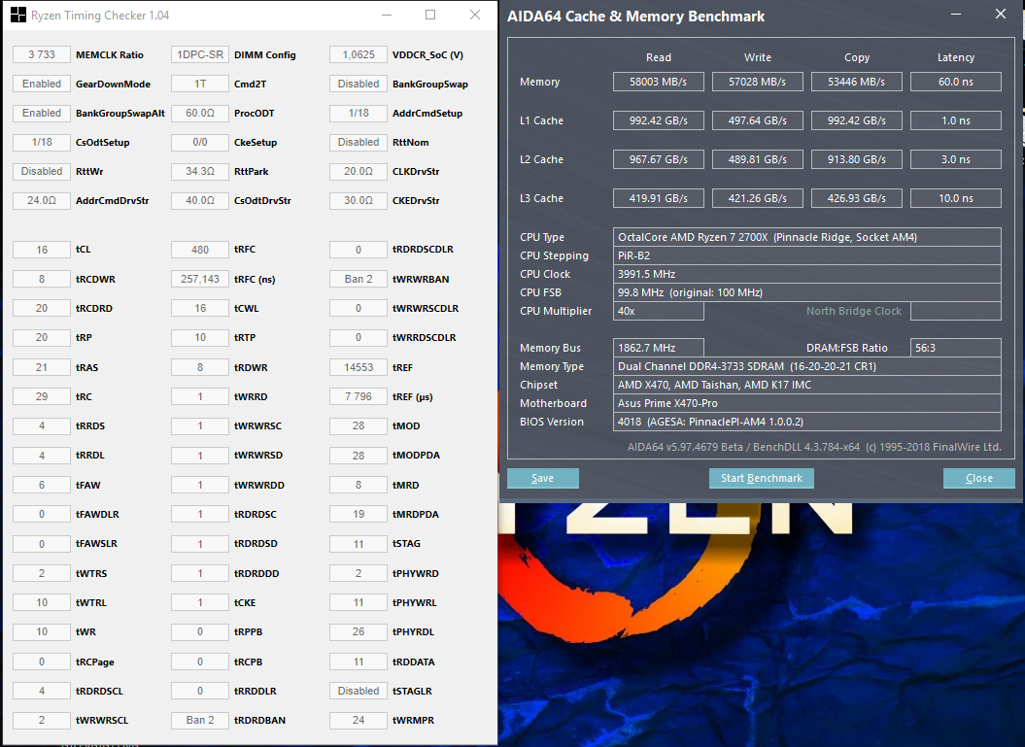Screen dimensions: 1025x747
Task: Click the tREF value 14553
Action: click(359, 367)
